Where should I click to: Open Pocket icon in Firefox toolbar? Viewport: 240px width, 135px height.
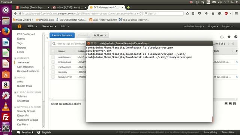tap(199, 13)
